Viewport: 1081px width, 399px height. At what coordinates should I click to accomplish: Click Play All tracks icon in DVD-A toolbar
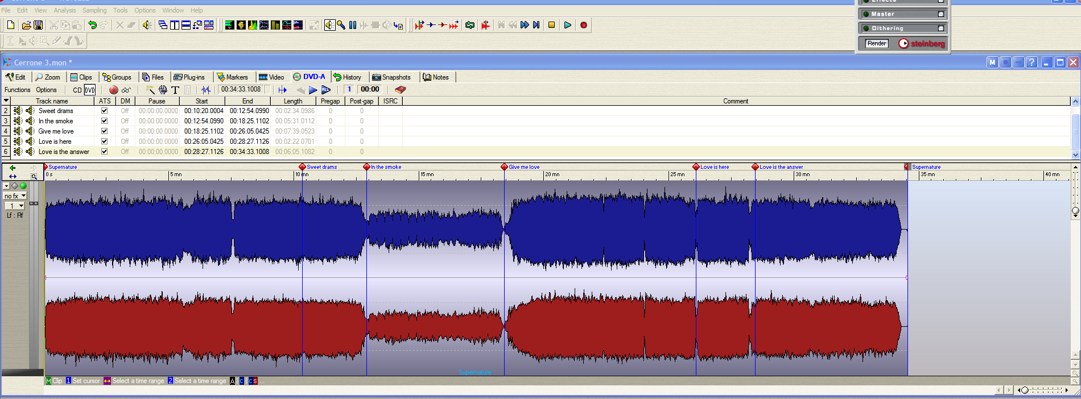pos(326,90)
